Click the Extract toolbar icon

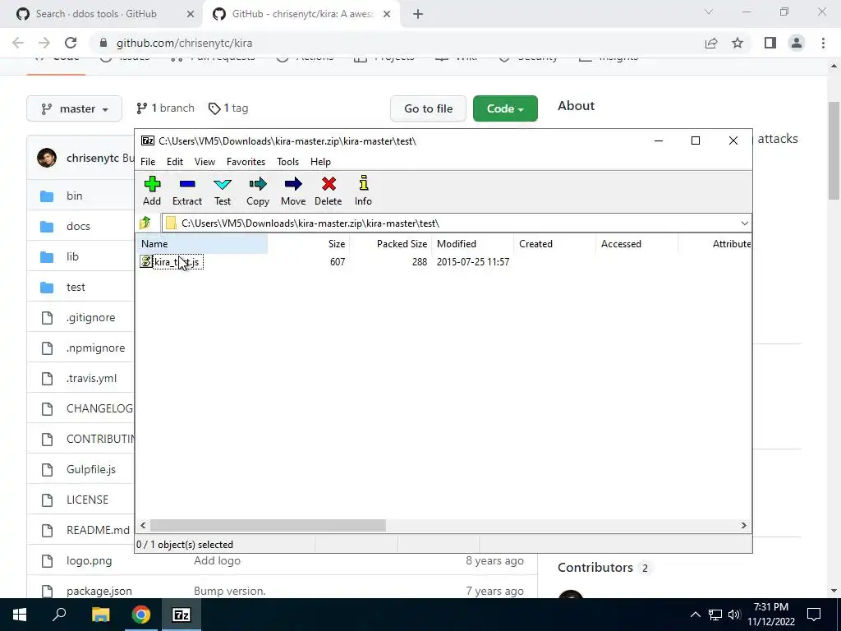point(187,191)
